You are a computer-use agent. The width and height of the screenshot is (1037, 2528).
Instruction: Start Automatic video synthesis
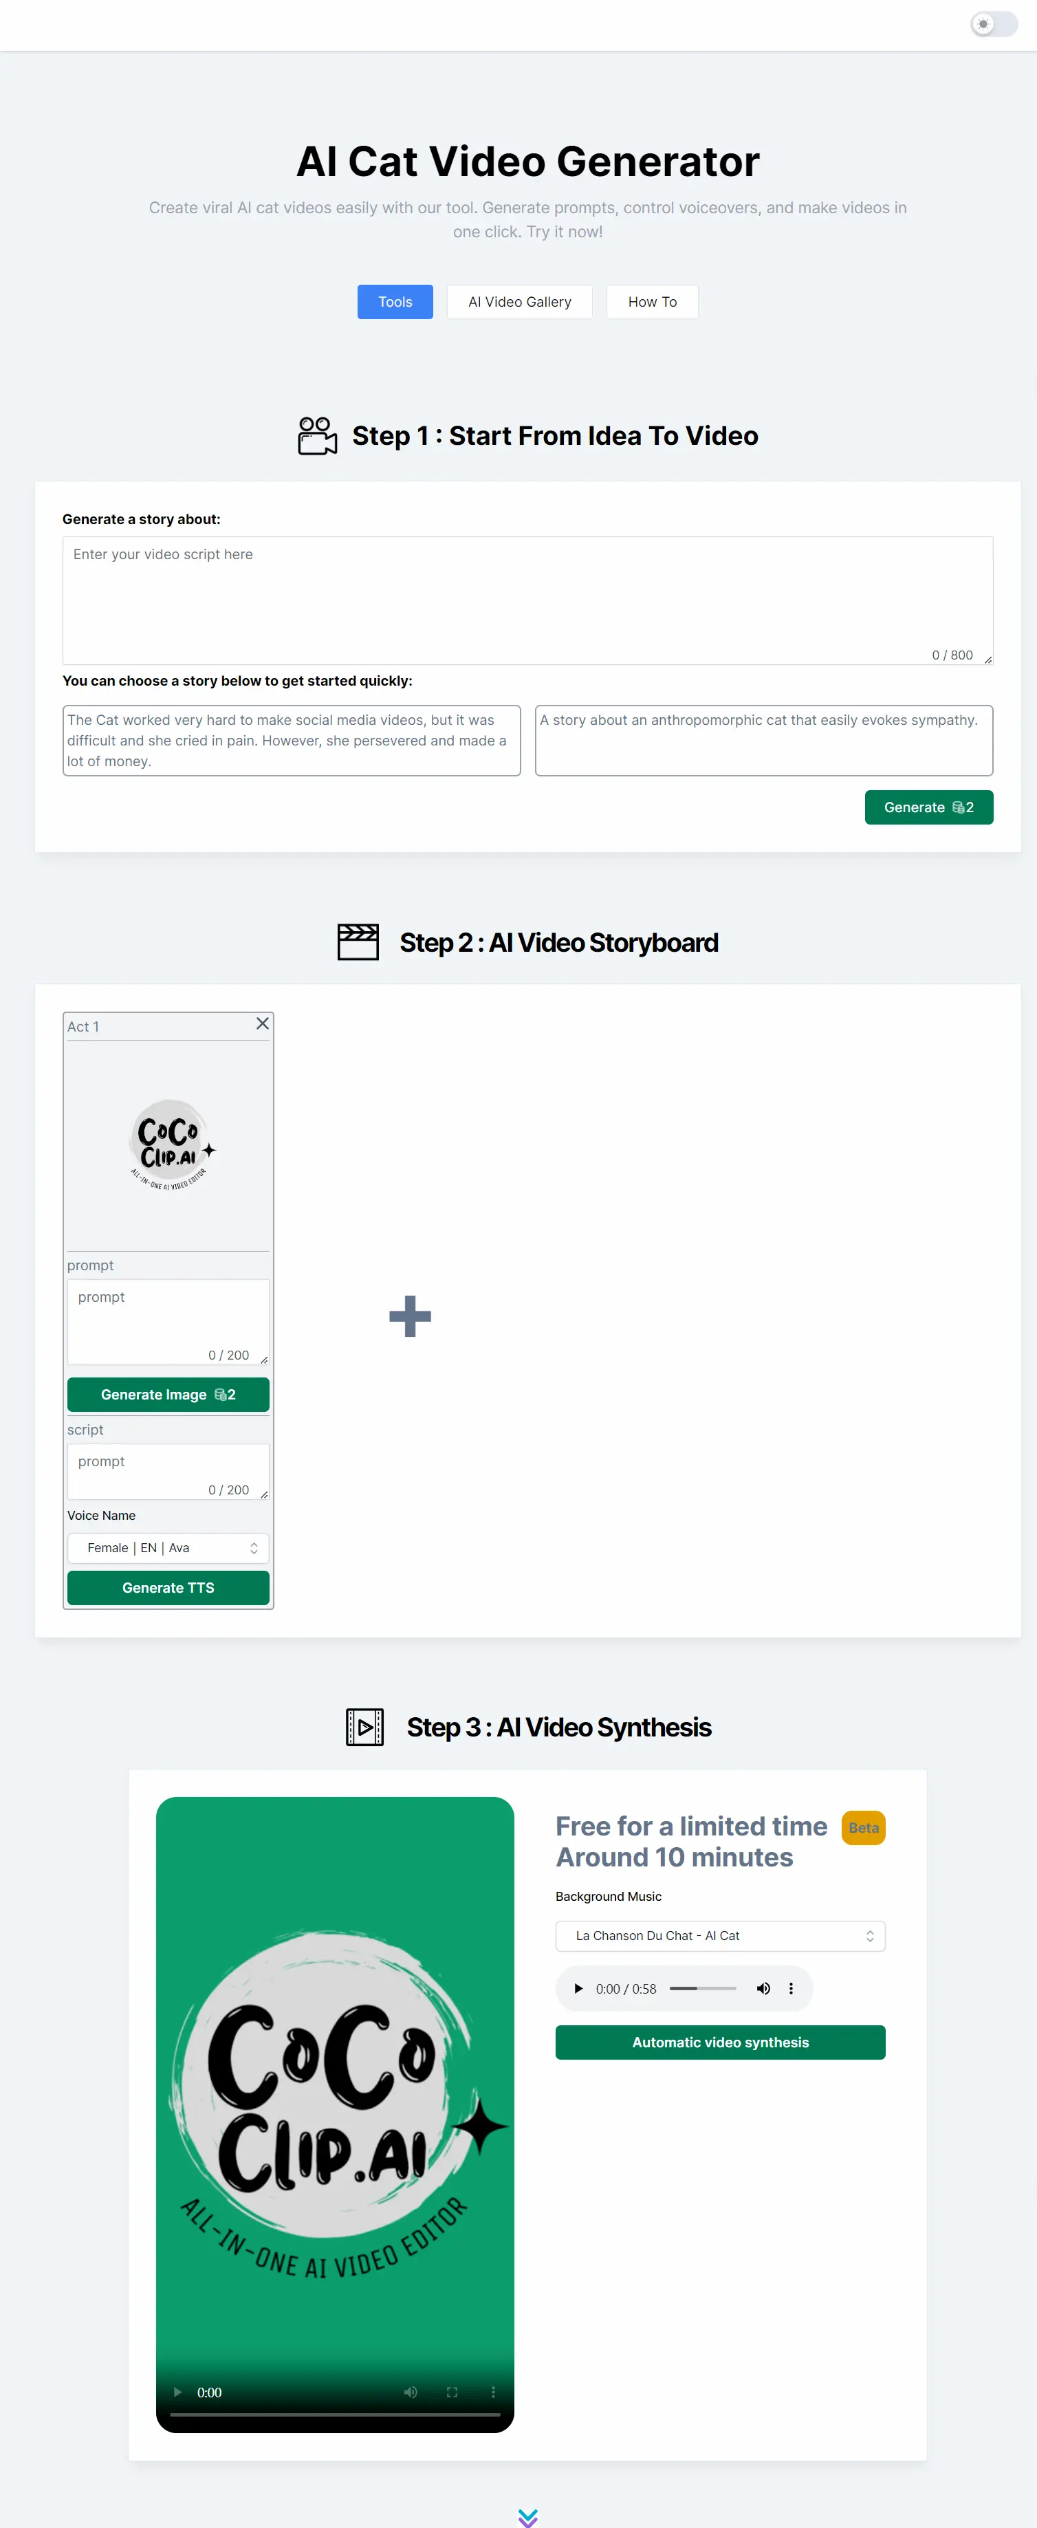pos(720,2042)
